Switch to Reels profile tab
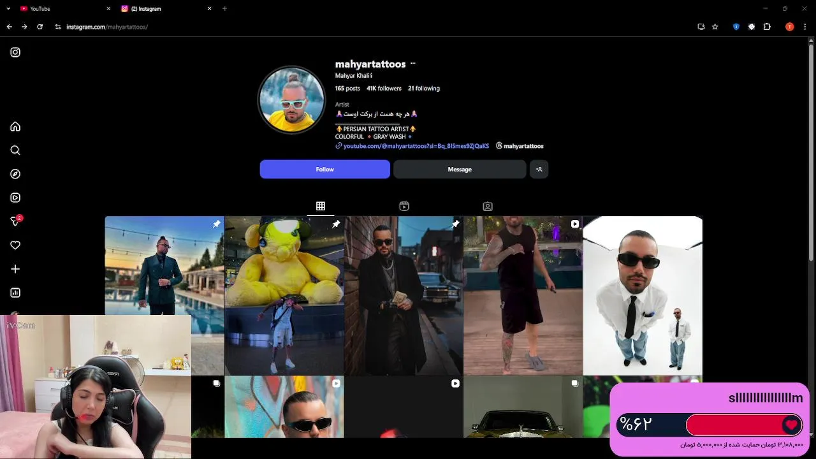Screen dimensions: 816x459 tap(404, 206)
